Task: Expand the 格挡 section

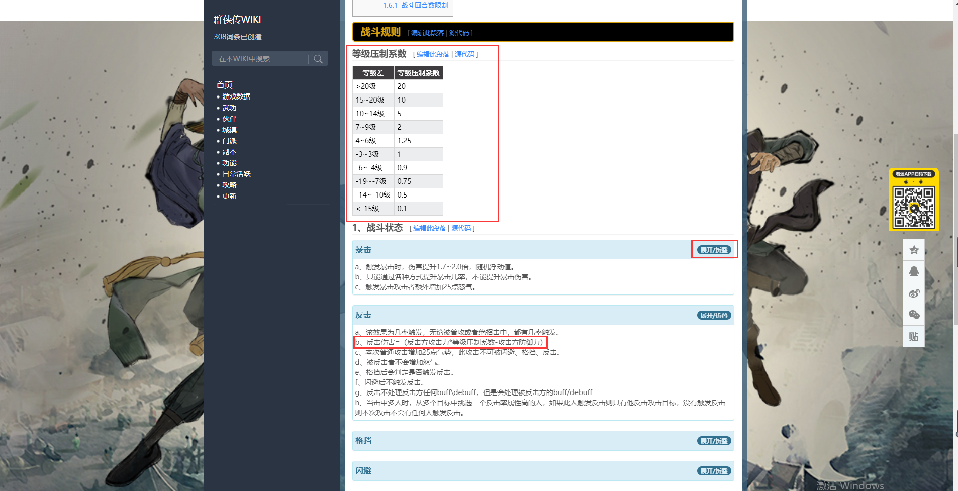Action: click(x=714, y=441)
